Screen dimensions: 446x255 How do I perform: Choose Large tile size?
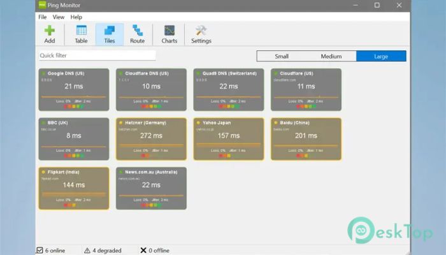(x=381, y=56)
